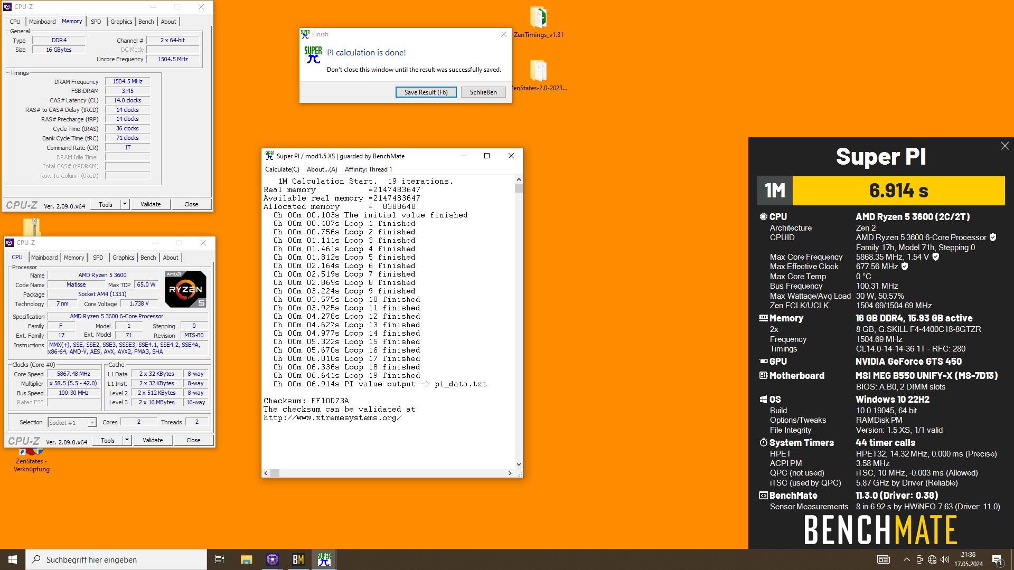Click the Max Core Frequency verified shield
Screen dimensions: 1014x570
[936, 257]
